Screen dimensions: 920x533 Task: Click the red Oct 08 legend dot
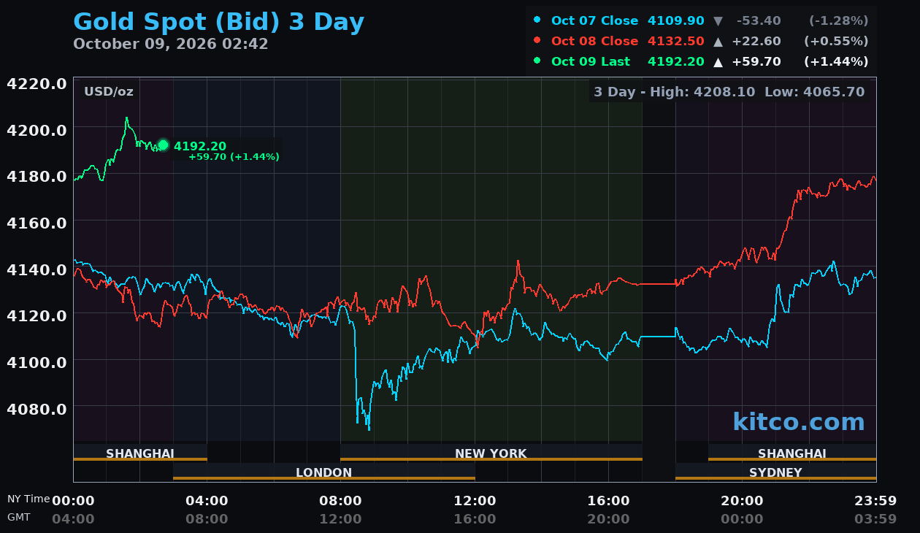click(x=537, y=41)
